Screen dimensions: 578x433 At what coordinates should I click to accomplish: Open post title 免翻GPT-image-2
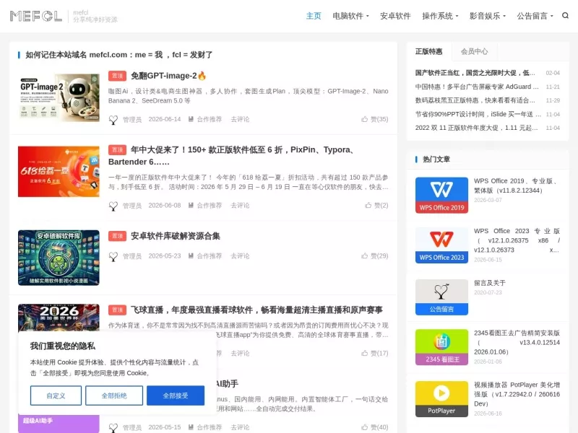point(168,76)
